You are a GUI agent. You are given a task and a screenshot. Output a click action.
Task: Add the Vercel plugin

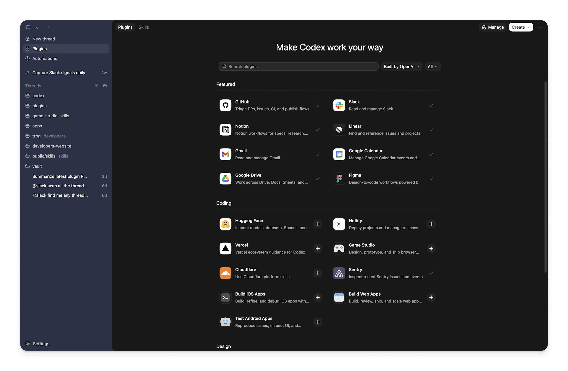click(318, 248)
